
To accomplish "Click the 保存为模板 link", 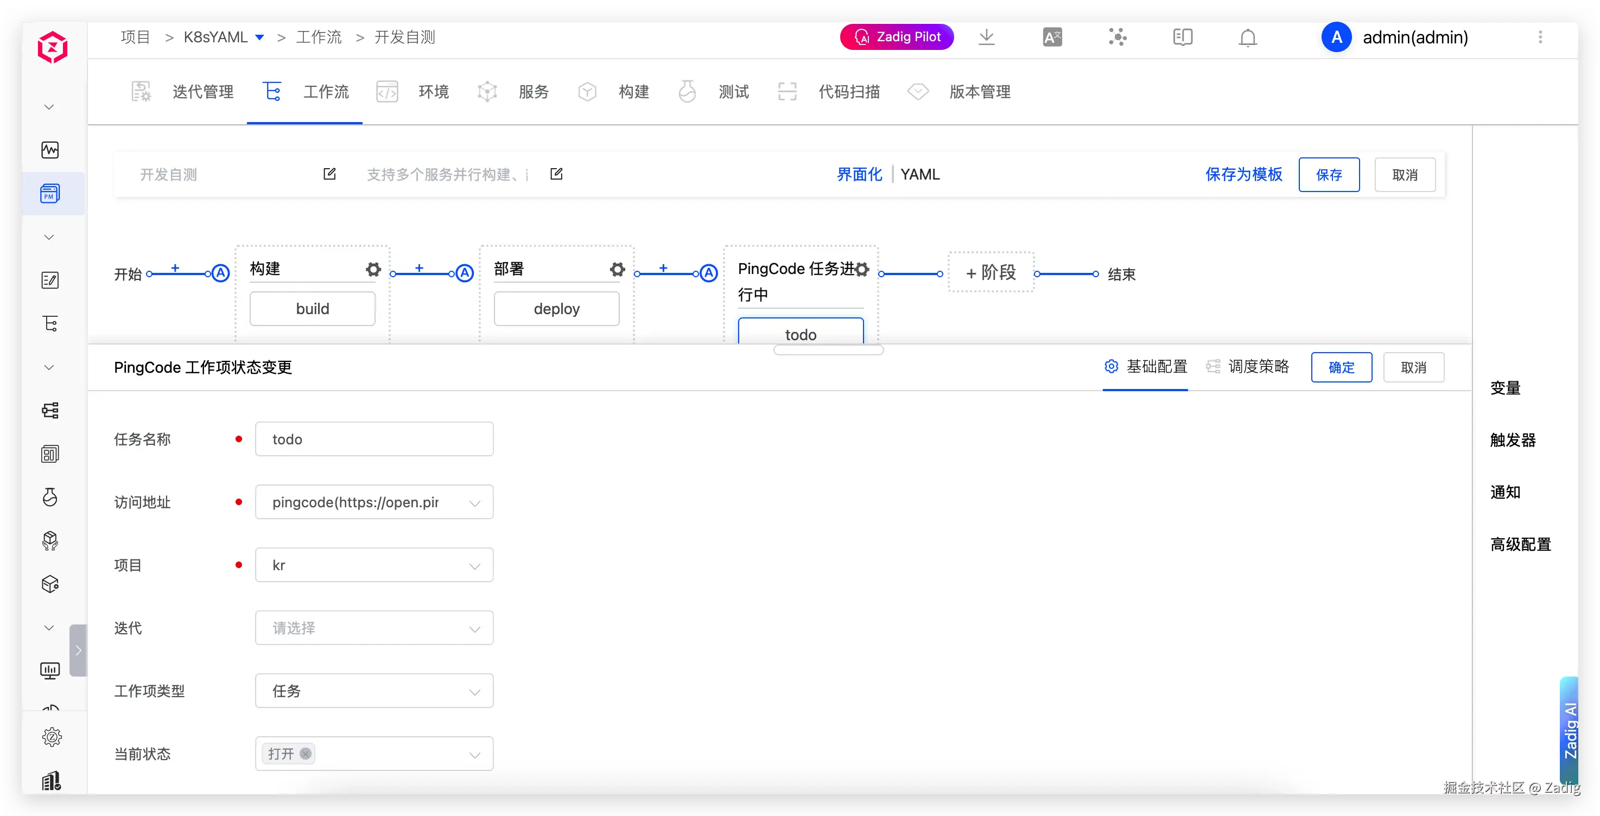I will (1243, 175).
